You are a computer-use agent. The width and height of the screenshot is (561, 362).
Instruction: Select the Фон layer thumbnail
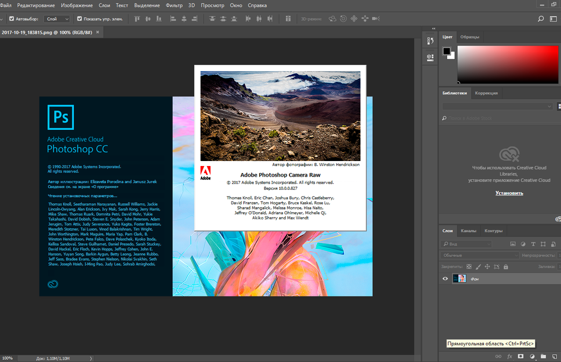click(459, 279)
